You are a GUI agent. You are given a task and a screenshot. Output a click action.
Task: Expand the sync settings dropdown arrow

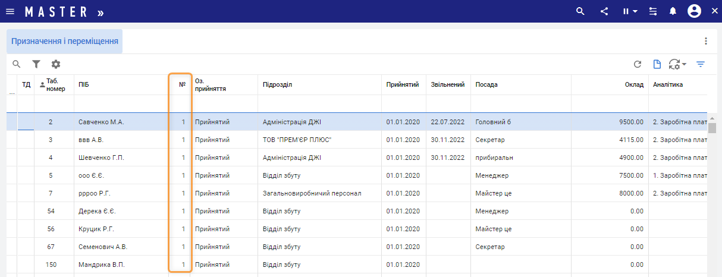684,64
